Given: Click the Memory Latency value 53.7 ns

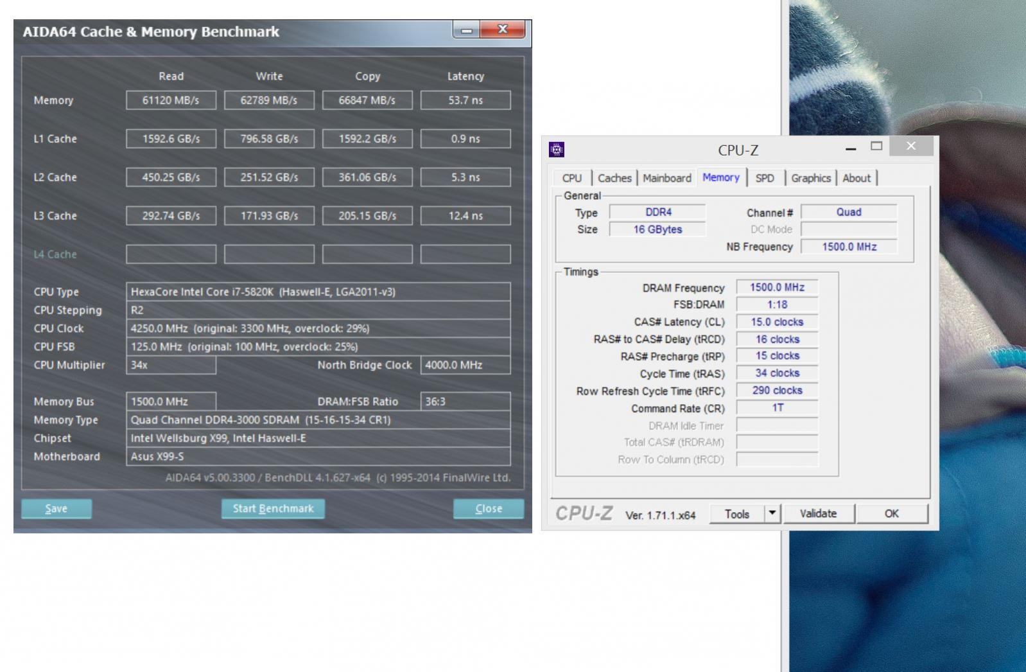Looking at the screenshot, I should point(465,100).
